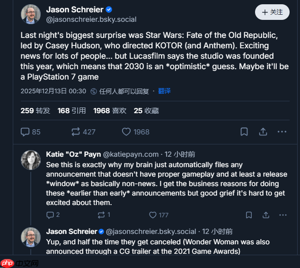Viewport: 300px width, 268px height.
Task: Repost Katie Payn's reply
Action: click(104, 215)
